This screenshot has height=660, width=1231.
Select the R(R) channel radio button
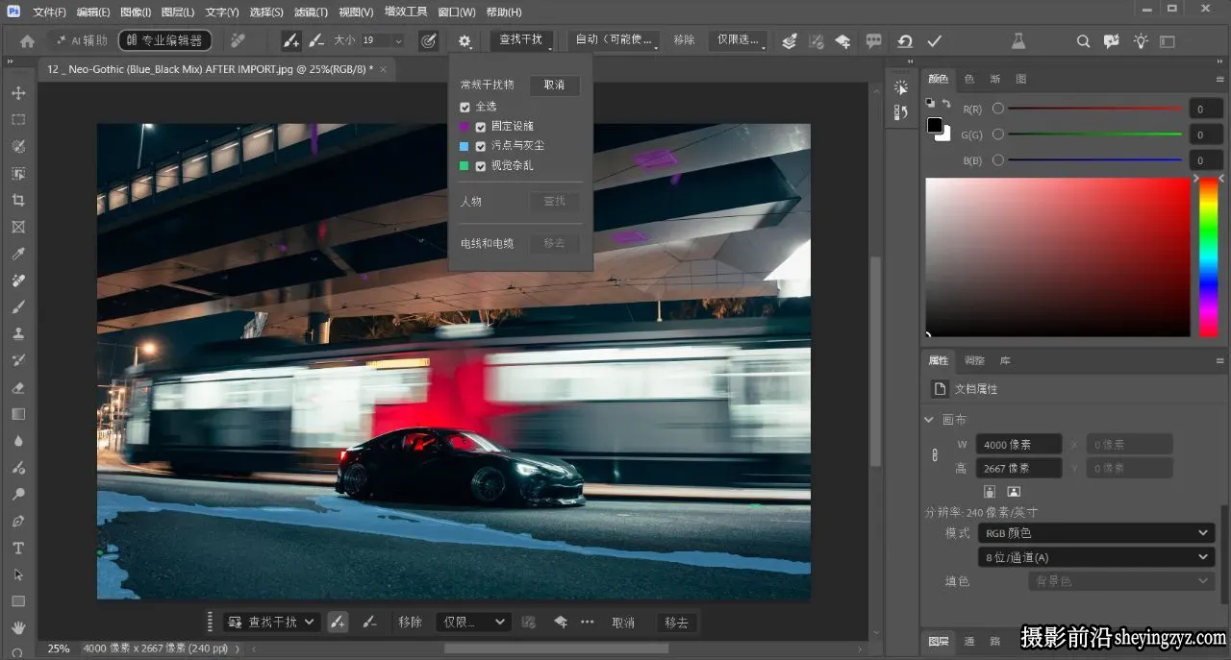coord(998,109)
